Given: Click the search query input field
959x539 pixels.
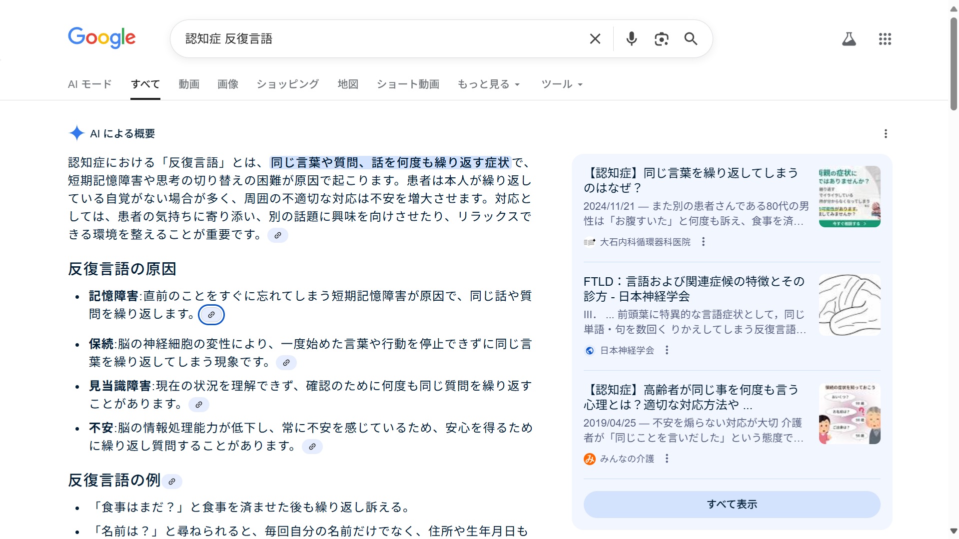Looking at the screenshot, I should coord(380,39).
